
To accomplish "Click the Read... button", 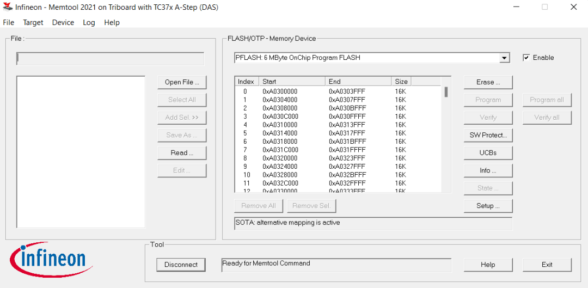I will coord(182,152).
